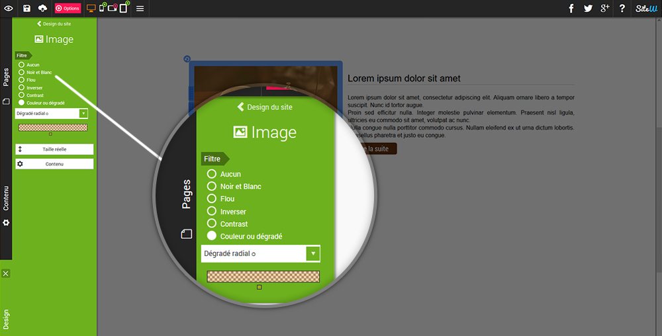Open the Pages vertical tab
The image size is (662, 336).
click(x=6, y=77)
